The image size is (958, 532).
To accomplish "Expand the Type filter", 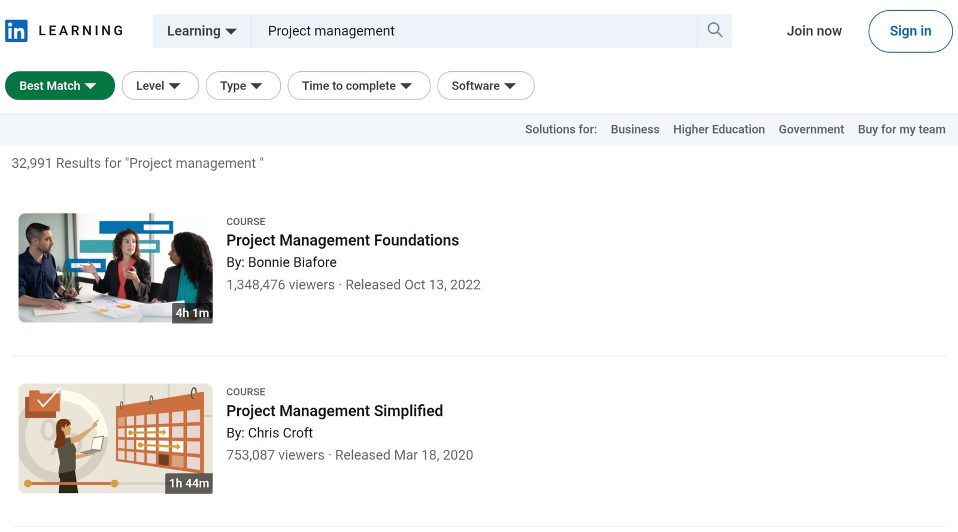I will click(243, 86).
